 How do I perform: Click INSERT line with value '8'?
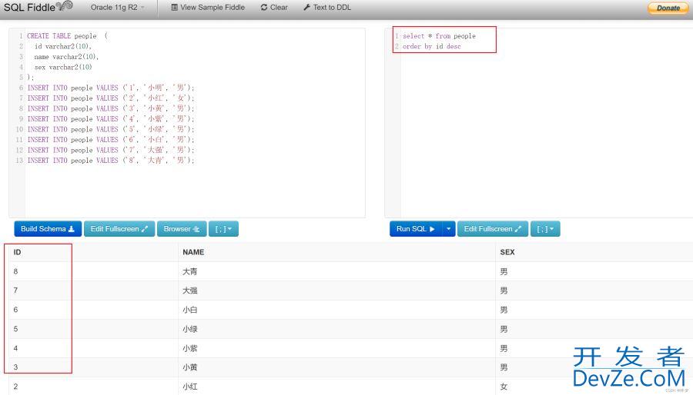[x=110, y=161]
